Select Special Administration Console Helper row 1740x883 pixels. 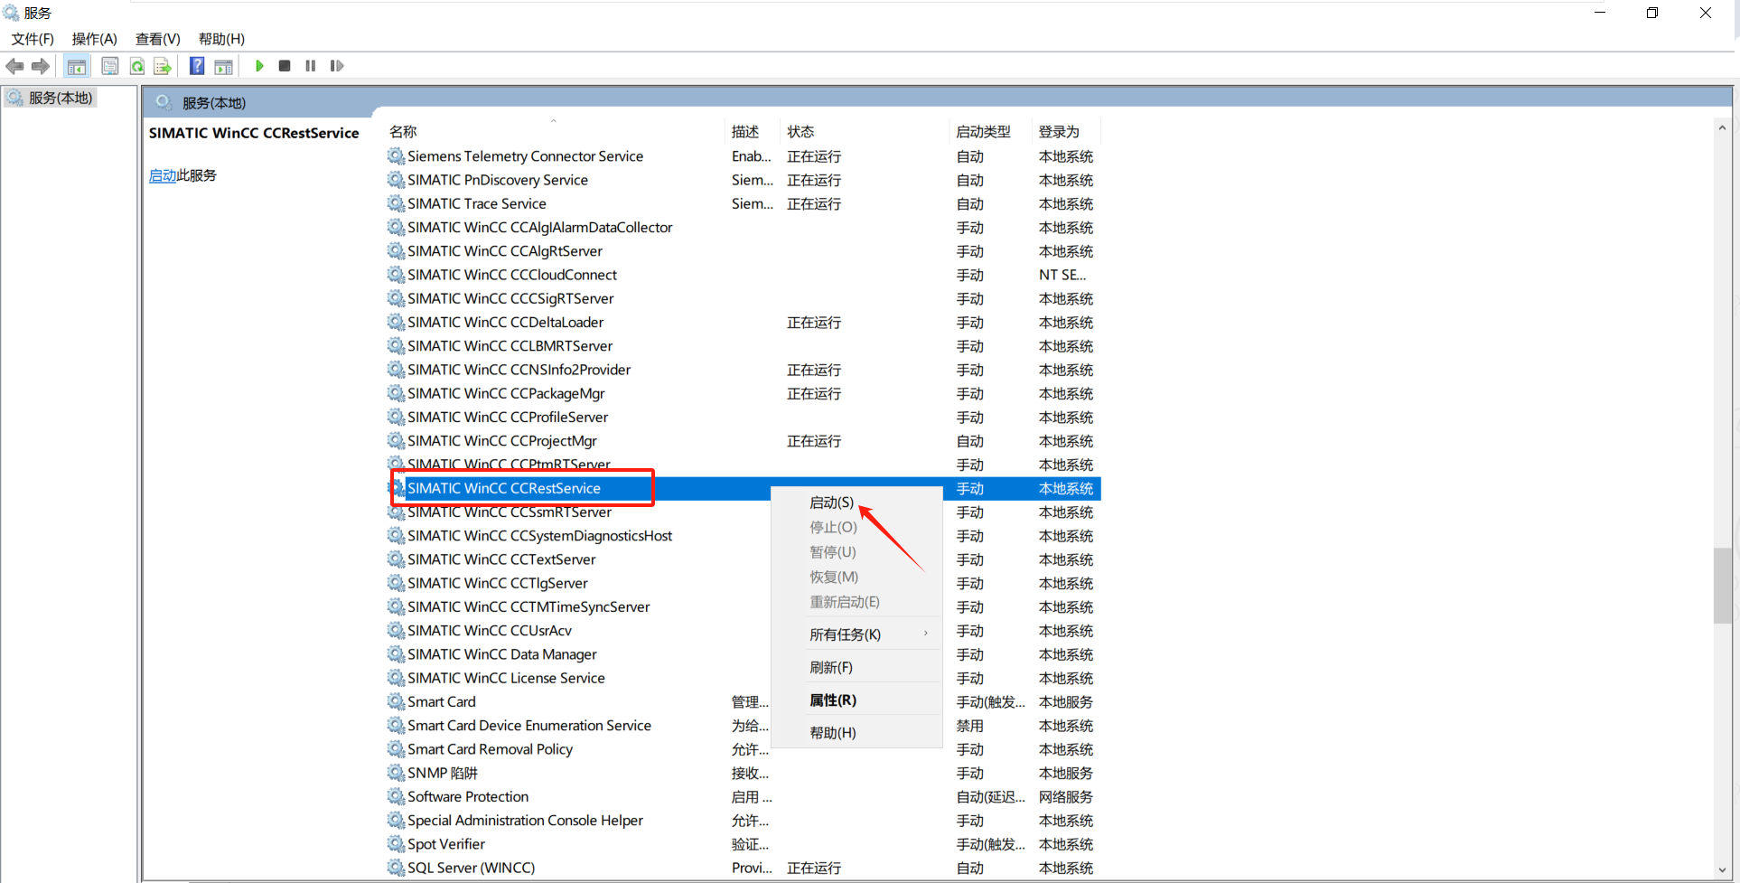(x=744, y=821)
